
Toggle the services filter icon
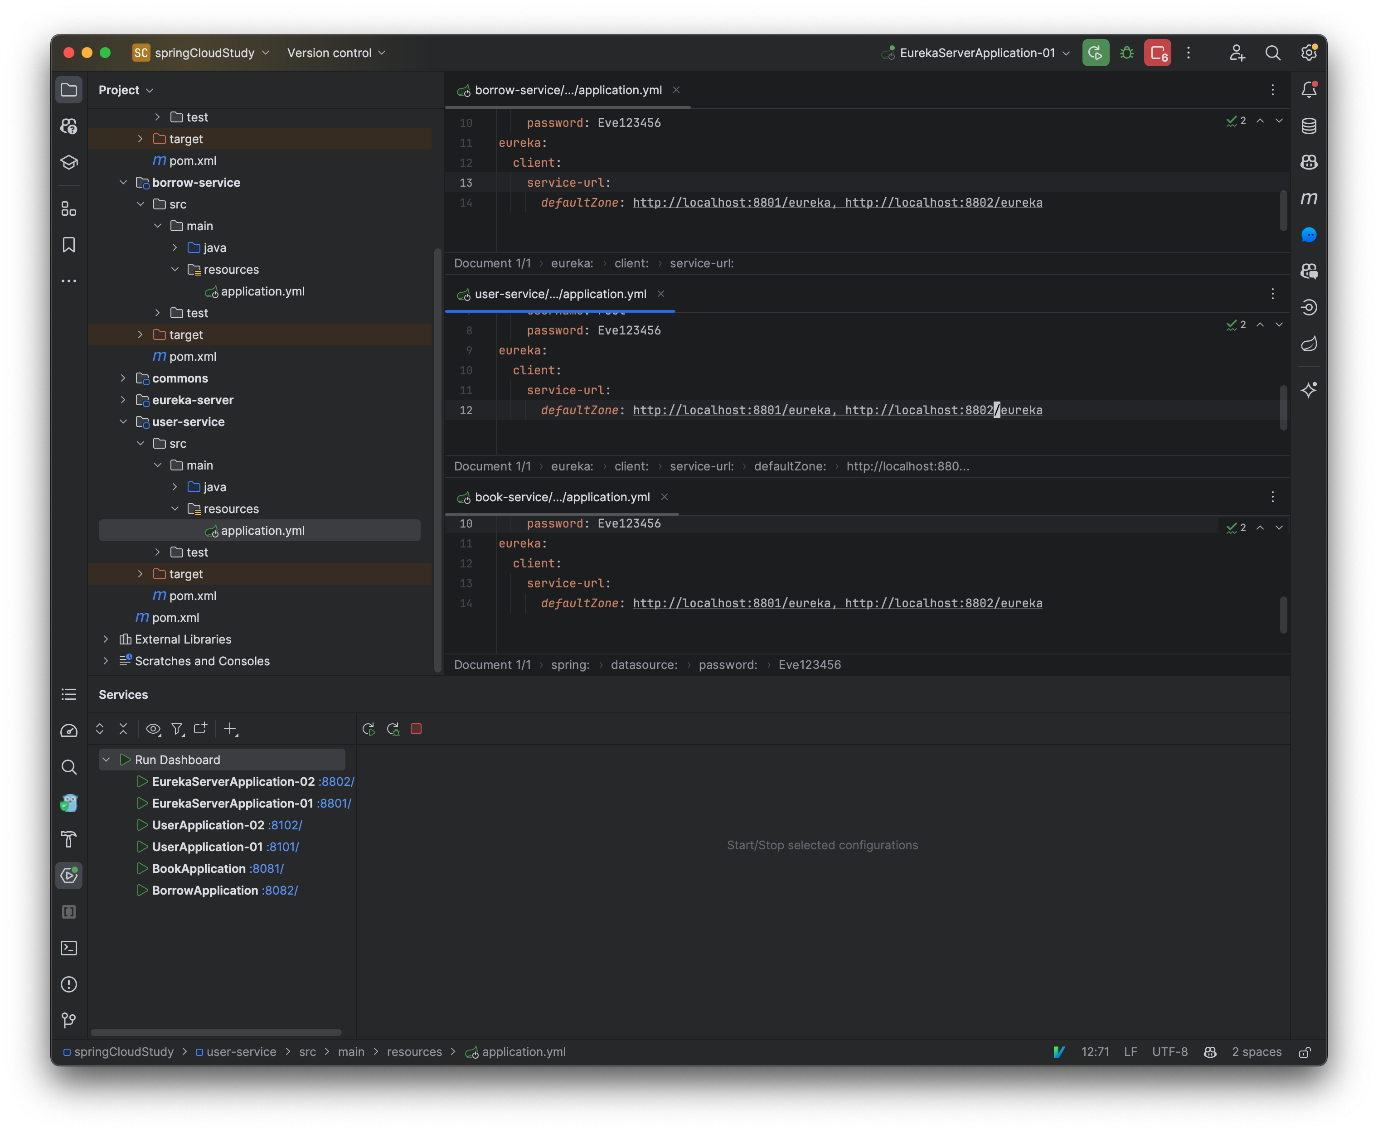[177, 730]
